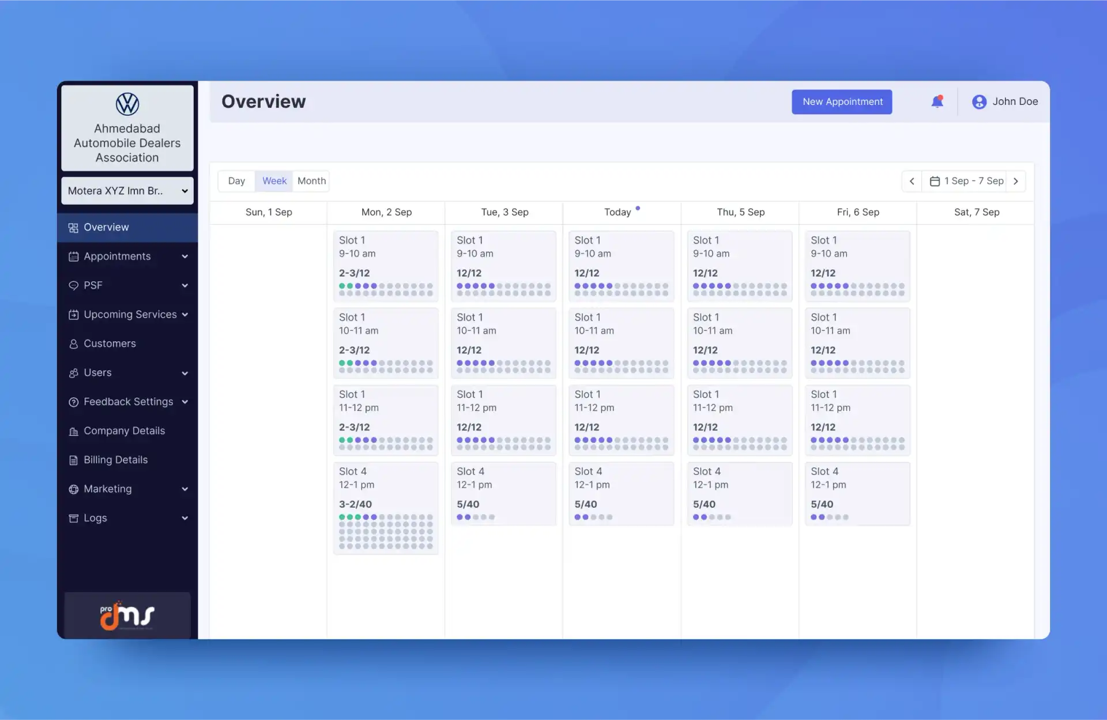Select the Week tab view

[x=273, y=180]
